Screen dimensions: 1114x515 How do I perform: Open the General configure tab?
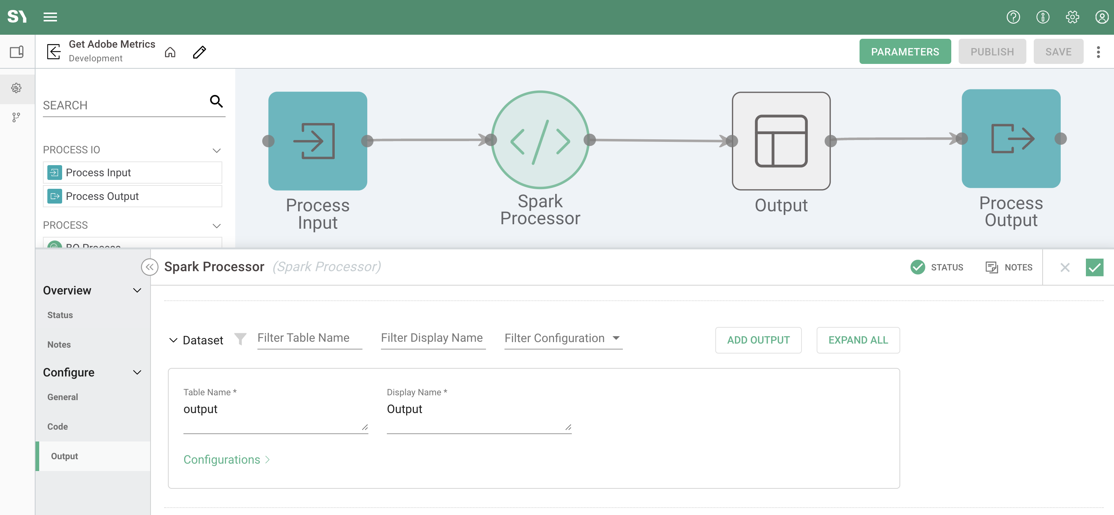click(63, 397)
